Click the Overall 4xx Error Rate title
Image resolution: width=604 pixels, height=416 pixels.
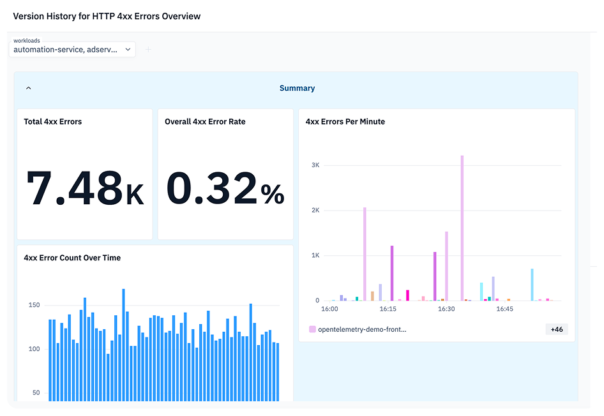(205, 122)
